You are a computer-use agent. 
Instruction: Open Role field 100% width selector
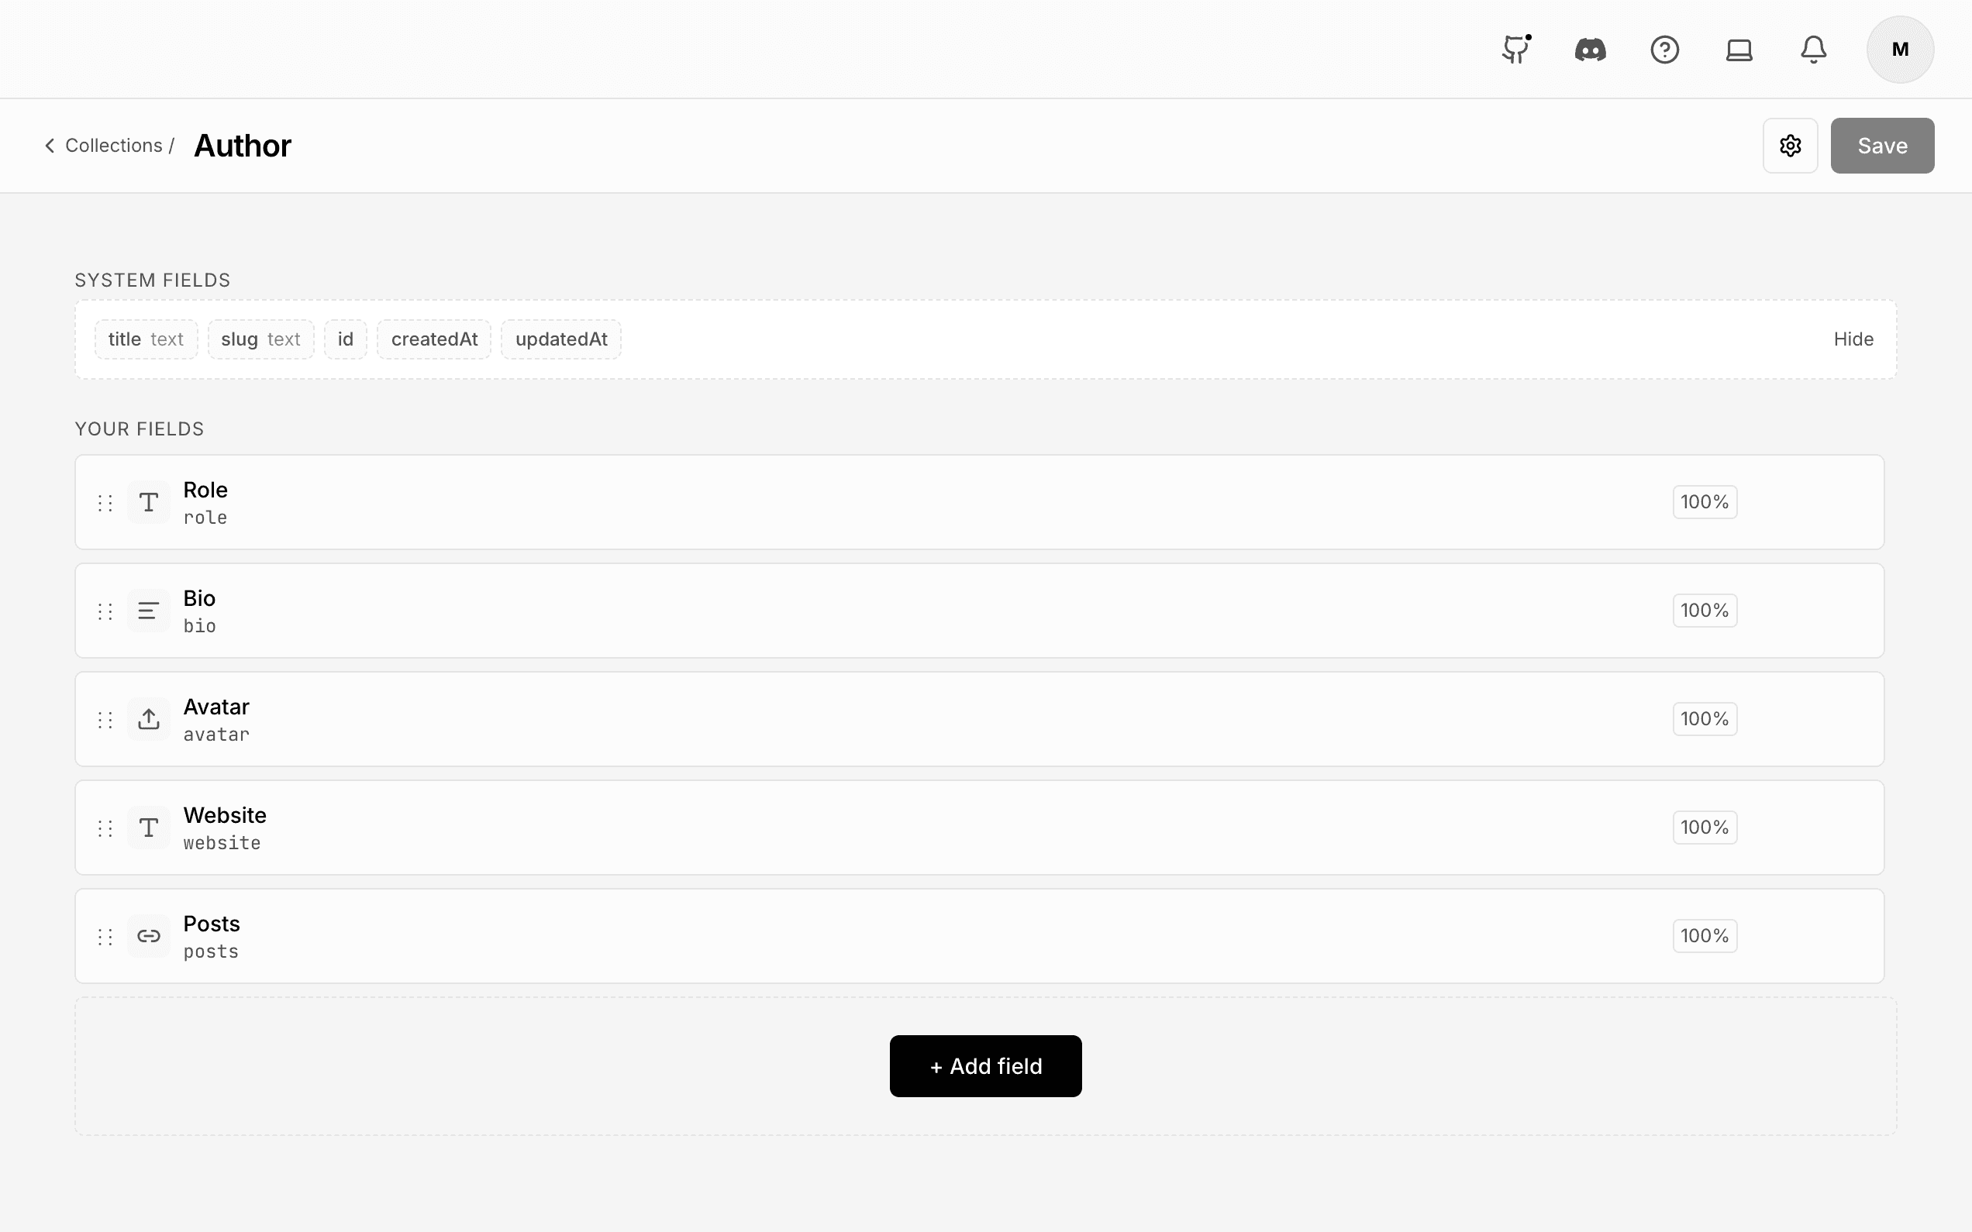pyautogui.click(x=1705, y=502)
